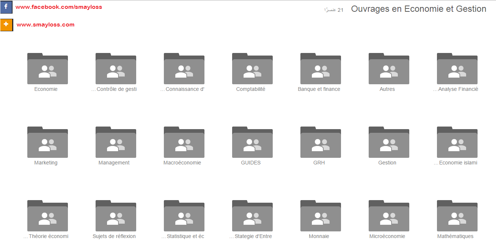
Task: Click the 'Autres' folder name label
Action: pyautogui.click(x=387, y=89)
